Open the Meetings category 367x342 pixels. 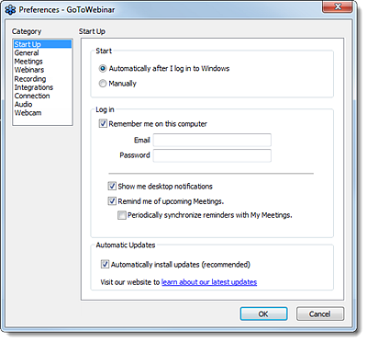click(x=28, y=62)
